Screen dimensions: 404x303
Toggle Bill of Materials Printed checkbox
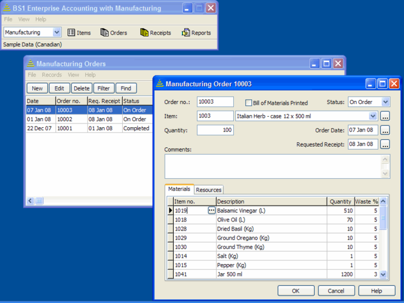click(248, 103)
